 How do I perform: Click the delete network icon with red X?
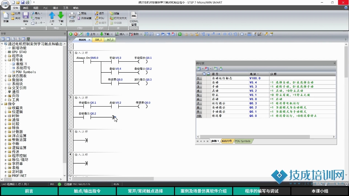click(x=173, y=34)
